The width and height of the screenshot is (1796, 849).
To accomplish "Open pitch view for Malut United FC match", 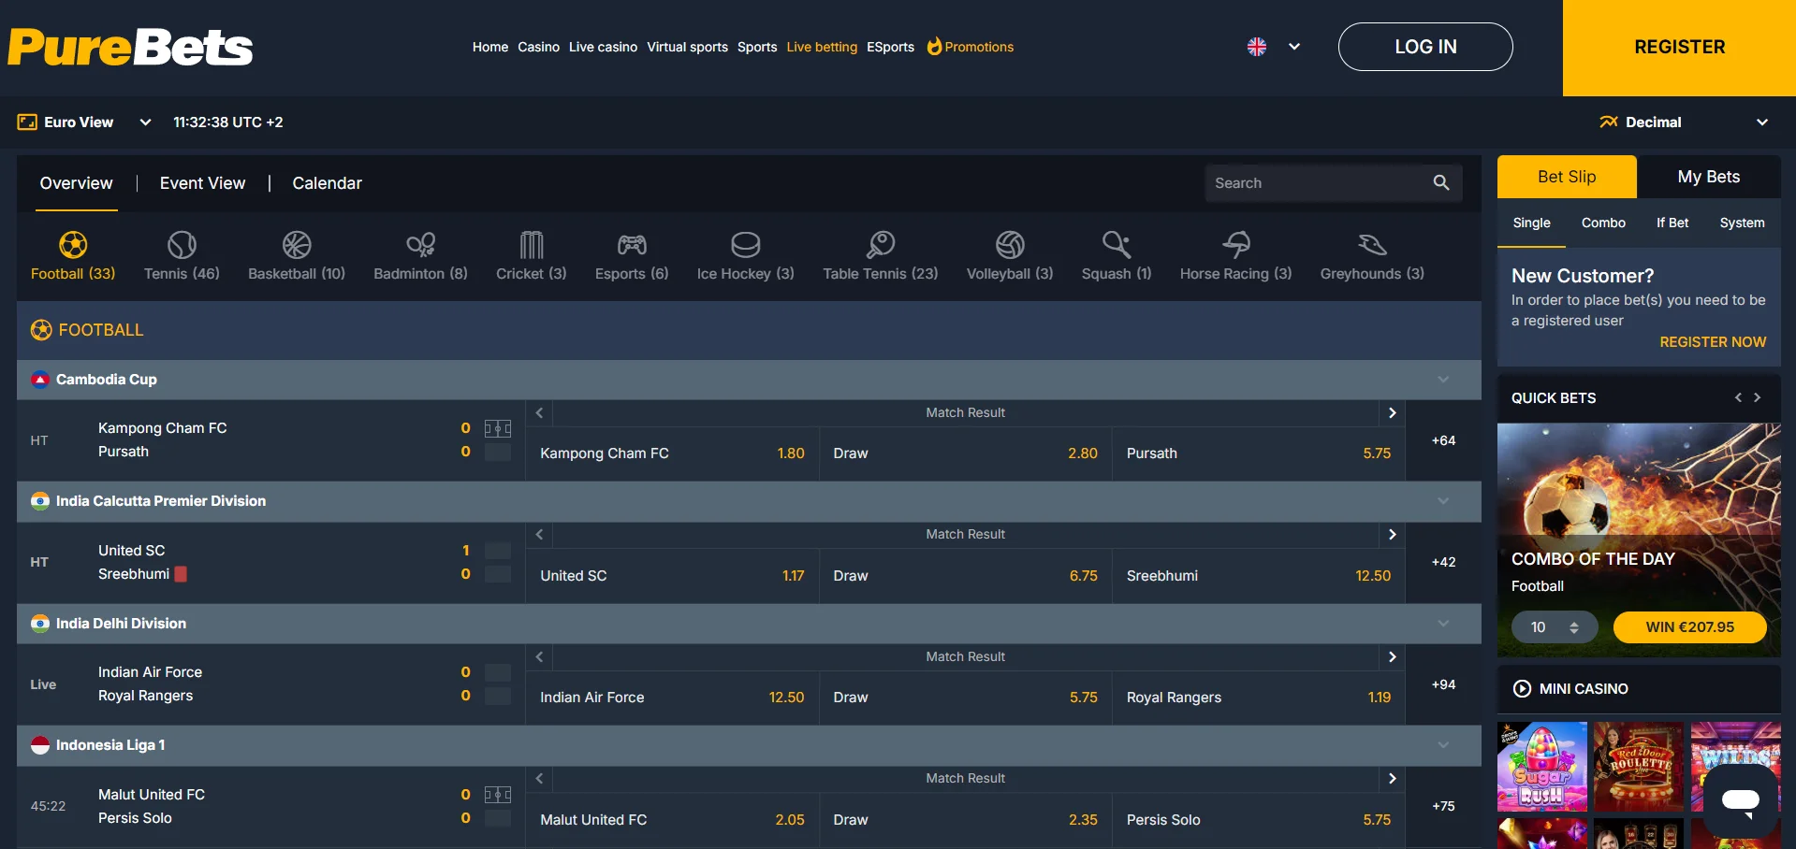I will [498, 795].
